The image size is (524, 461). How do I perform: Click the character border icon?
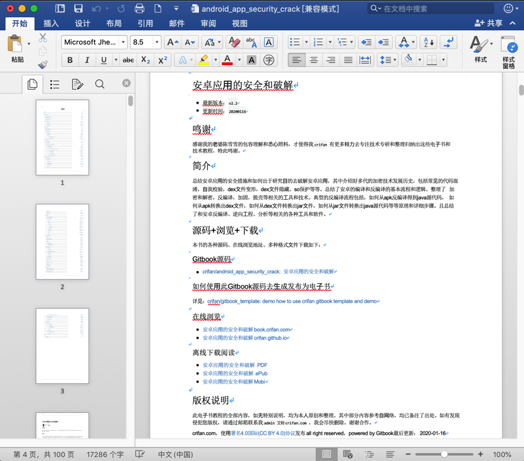point(269,42)
